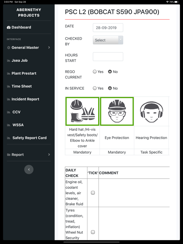Screen dimensions: 183x244
Task: Click the Plant Prestart chart icon
Action: point(9,73)
